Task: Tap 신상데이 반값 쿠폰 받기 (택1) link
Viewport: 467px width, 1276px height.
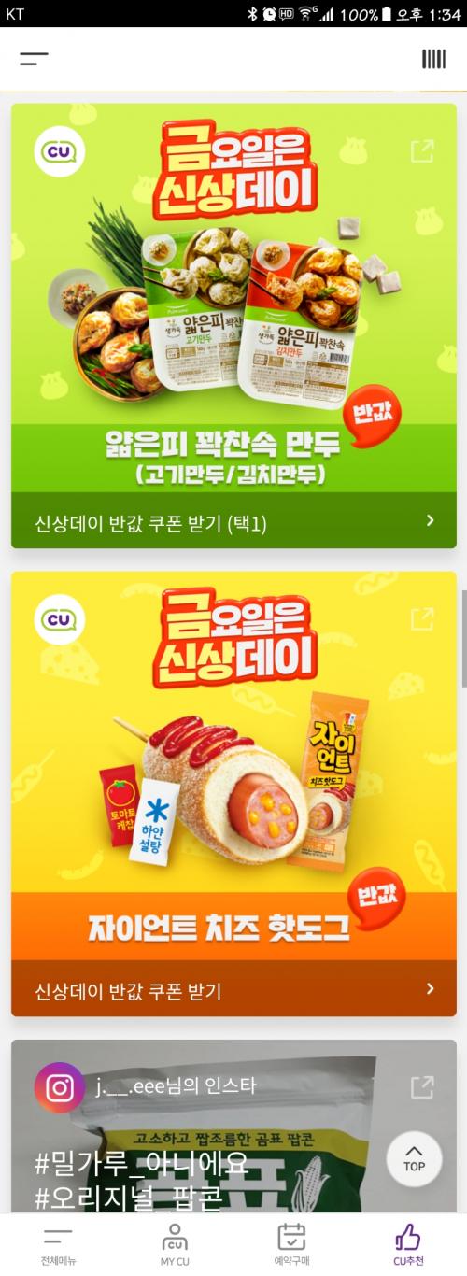Action: coord(150,523)
